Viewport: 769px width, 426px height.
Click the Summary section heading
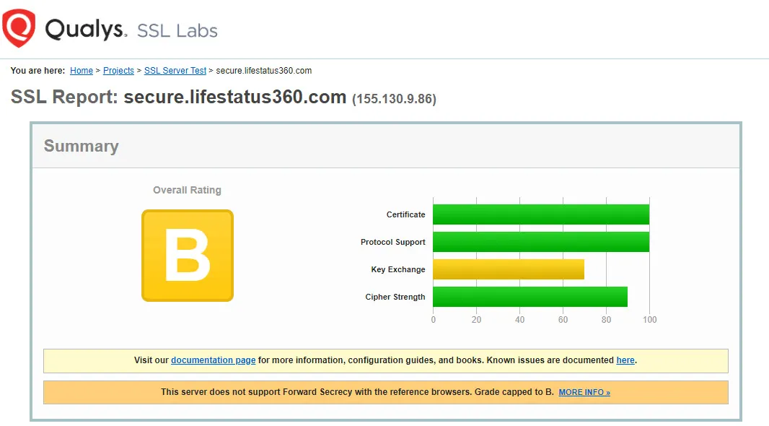coord(82,146)
